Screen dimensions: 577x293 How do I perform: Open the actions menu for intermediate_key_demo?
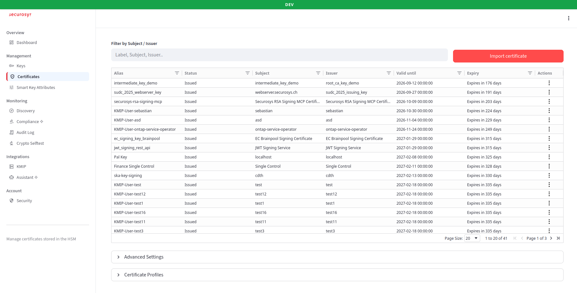549,83
